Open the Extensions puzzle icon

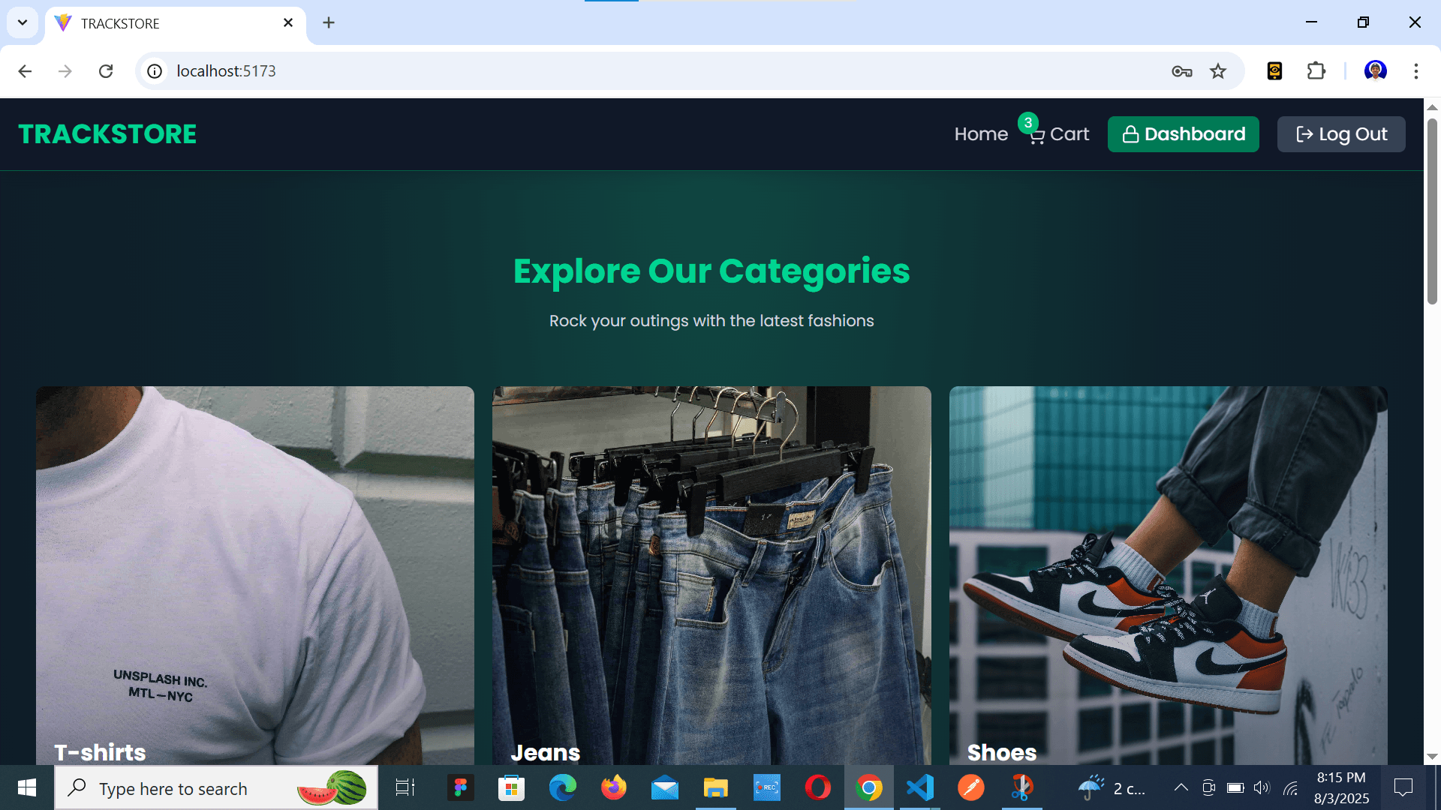pyautogui.click(x=1316, y=71)
